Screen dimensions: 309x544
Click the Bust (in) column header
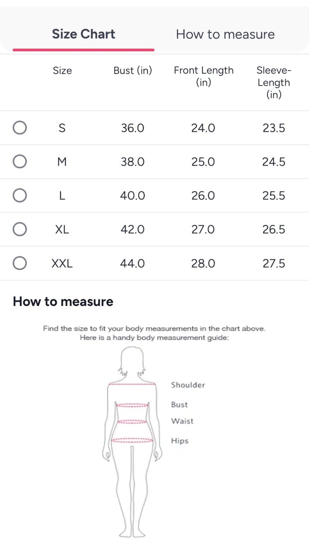point(133,70)
